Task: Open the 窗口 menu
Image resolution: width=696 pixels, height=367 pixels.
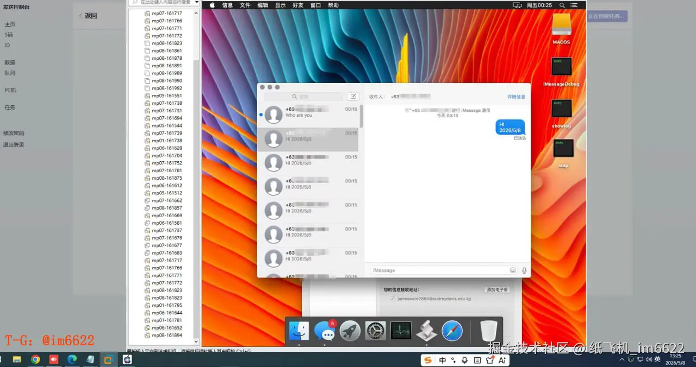Action: (x=315, y=5)
